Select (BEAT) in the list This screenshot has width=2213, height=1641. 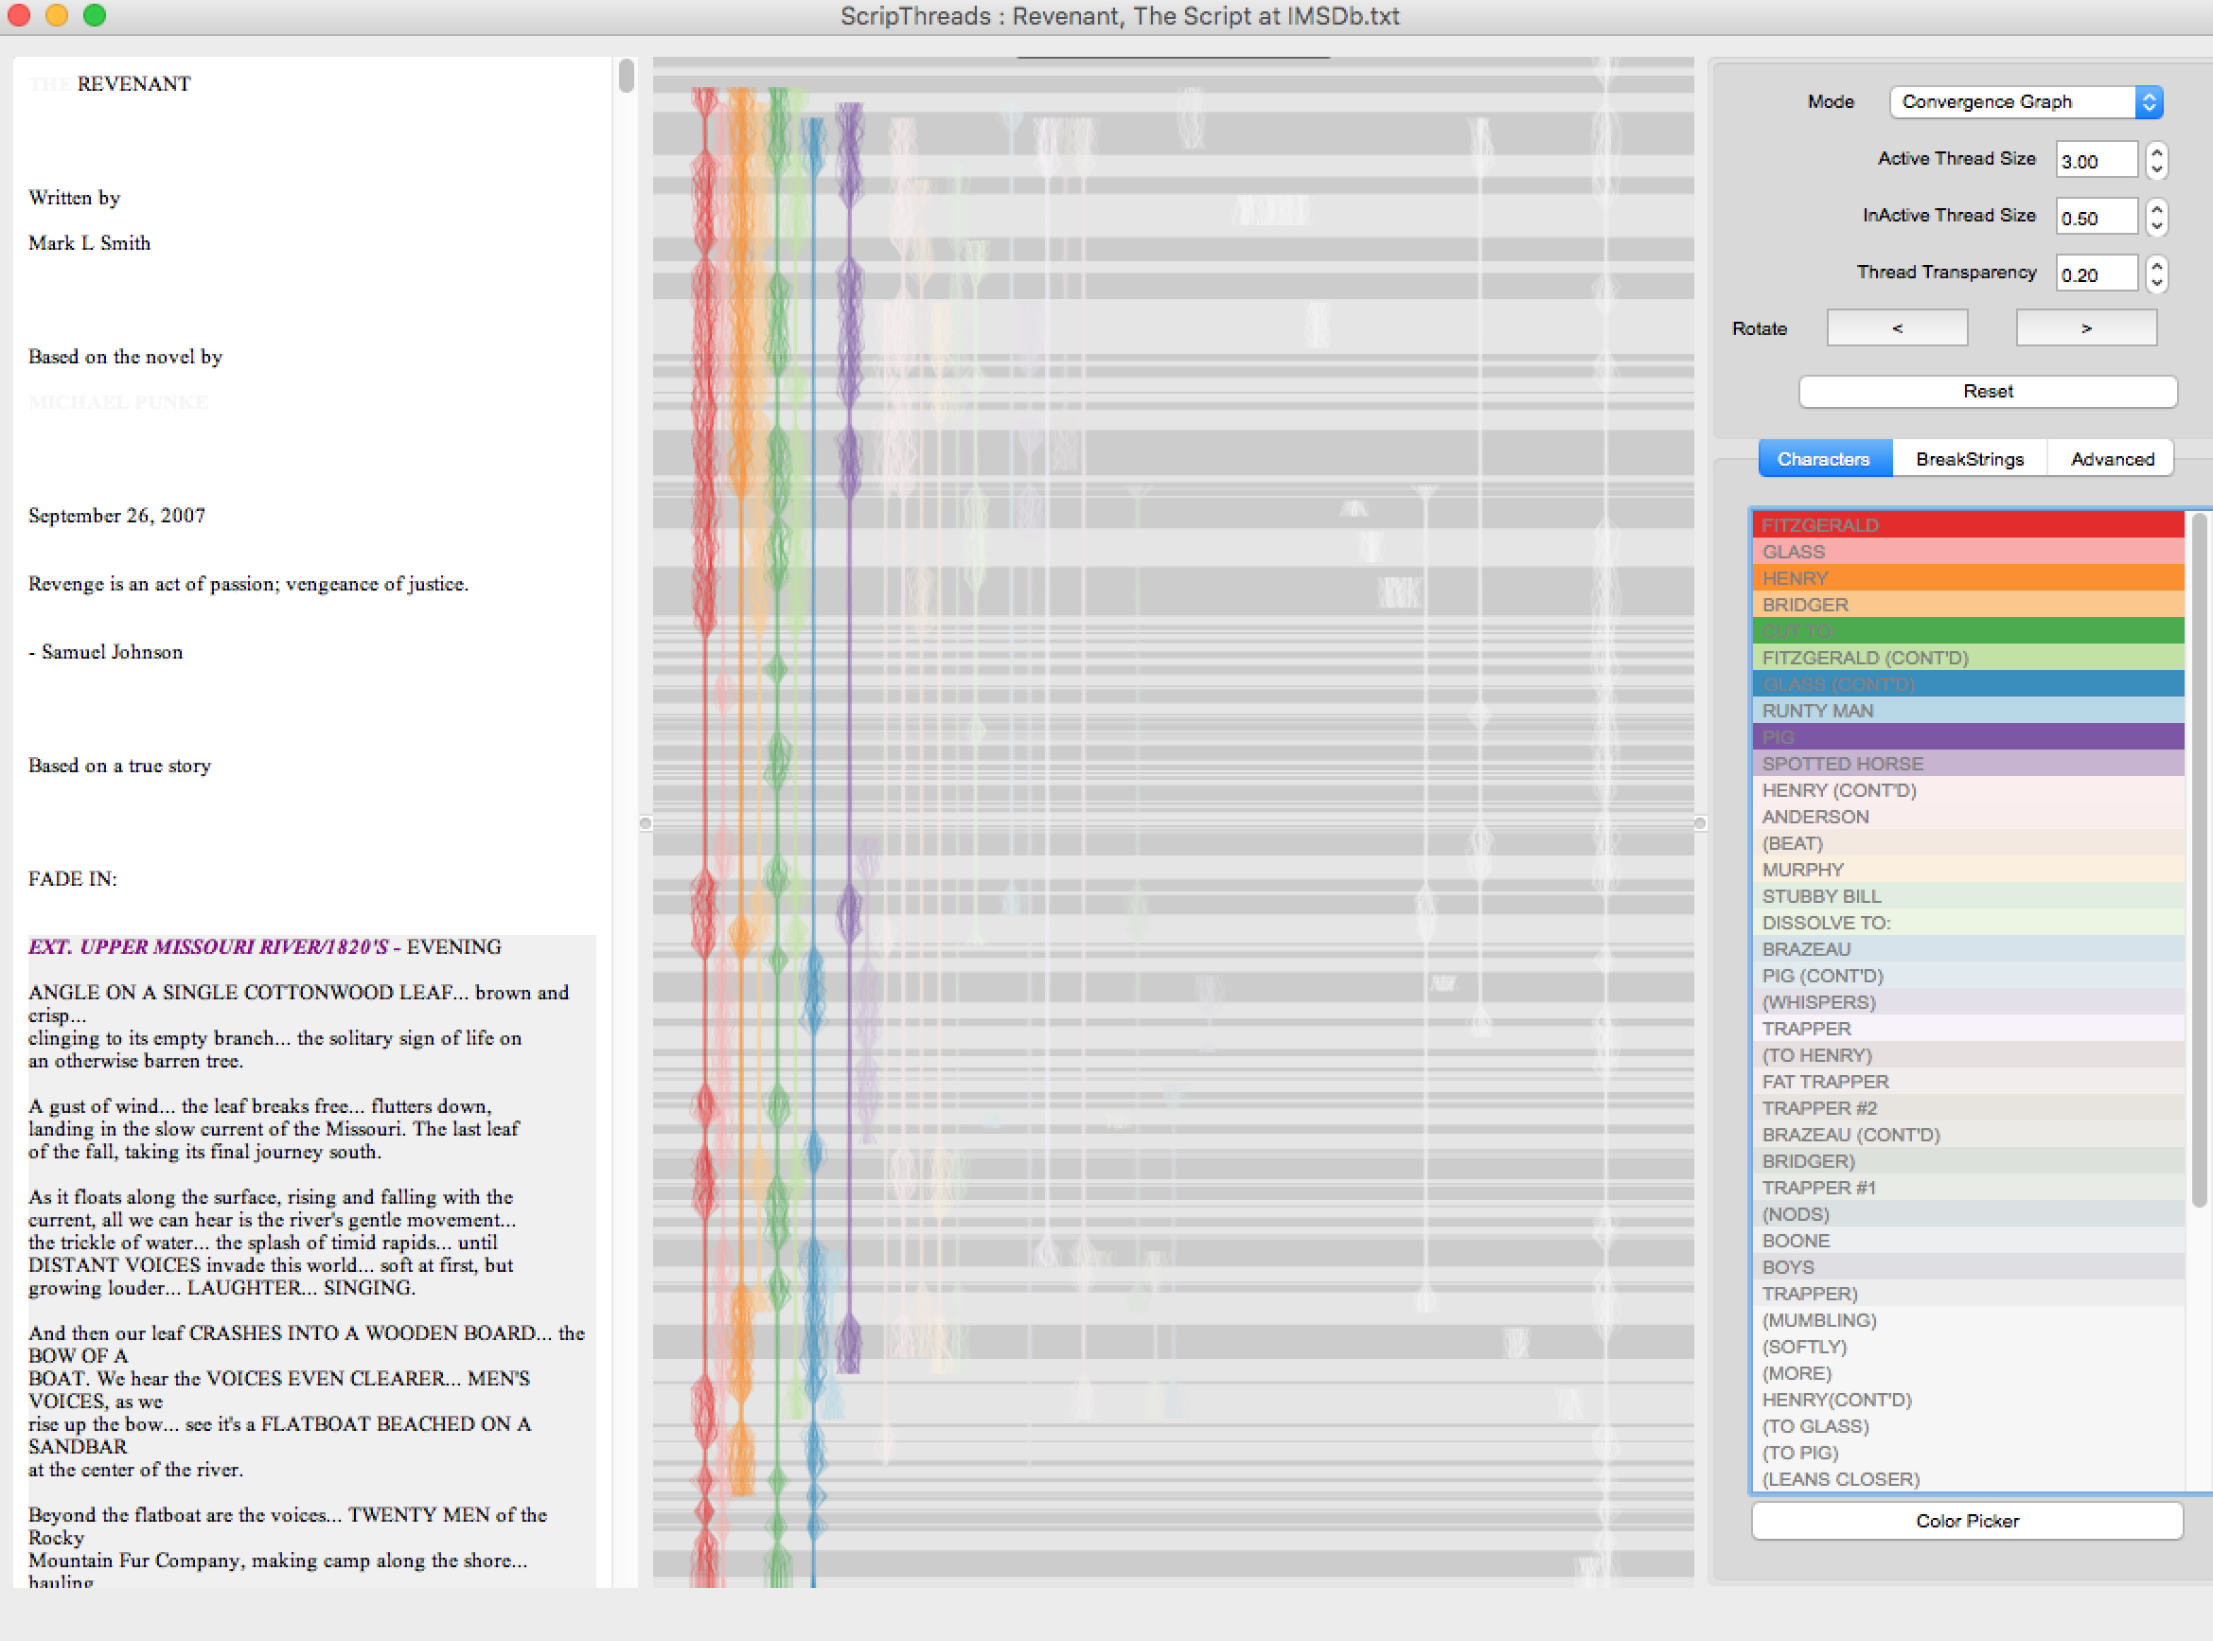pos(1968,842)
